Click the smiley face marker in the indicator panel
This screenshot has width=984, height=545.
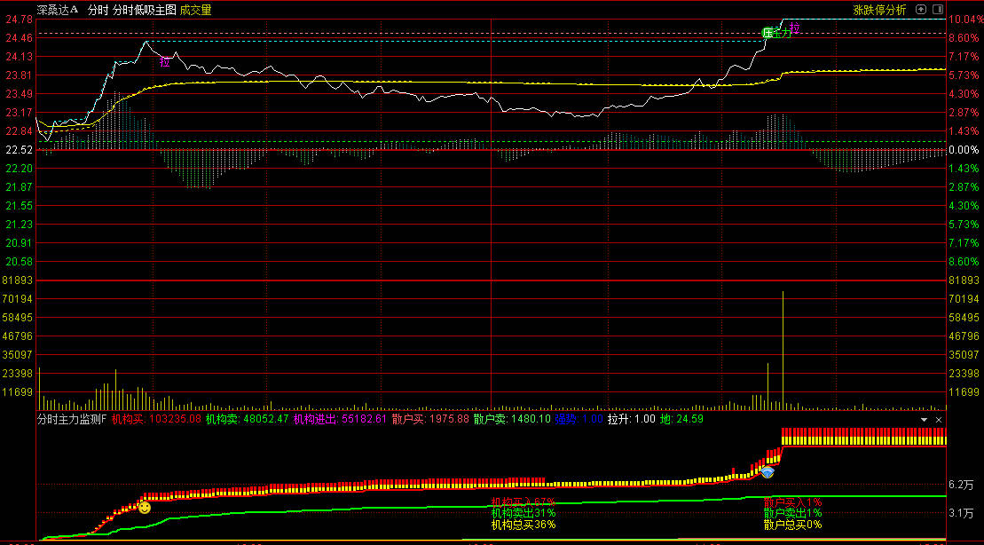coord(145,507)
